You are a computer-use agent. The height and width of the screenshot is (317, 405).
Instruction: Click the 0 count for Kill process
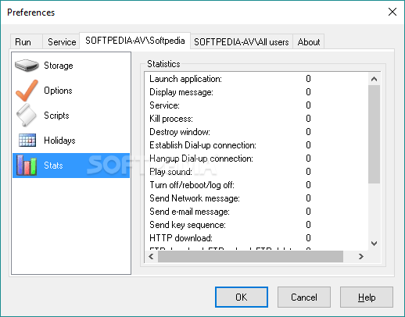(x=308, y=119)
